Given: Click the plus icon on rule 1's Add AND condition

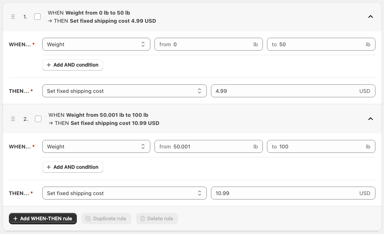Looking at the screenshot, I should [48, 65].
